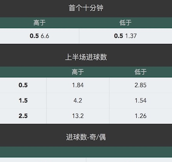Image resolution: width=172 pixels, height=162 pixels.
Task: Click the left odds cell below 进球数-奇/偶
Action: (43, 160)
